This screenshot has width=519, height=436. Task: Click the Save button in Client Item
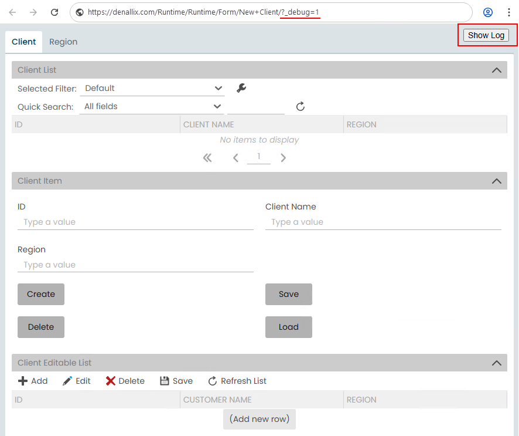coord(289,294)
